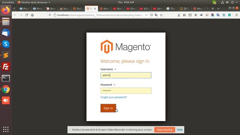Open FileZilla from the dock
The height and width of the screenshot is (135, 240).
pos(6,67)
